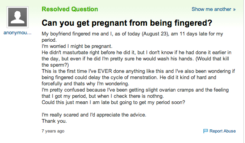Click the question title about getting pregnant
245x143 pixels.
coord(127,23)
